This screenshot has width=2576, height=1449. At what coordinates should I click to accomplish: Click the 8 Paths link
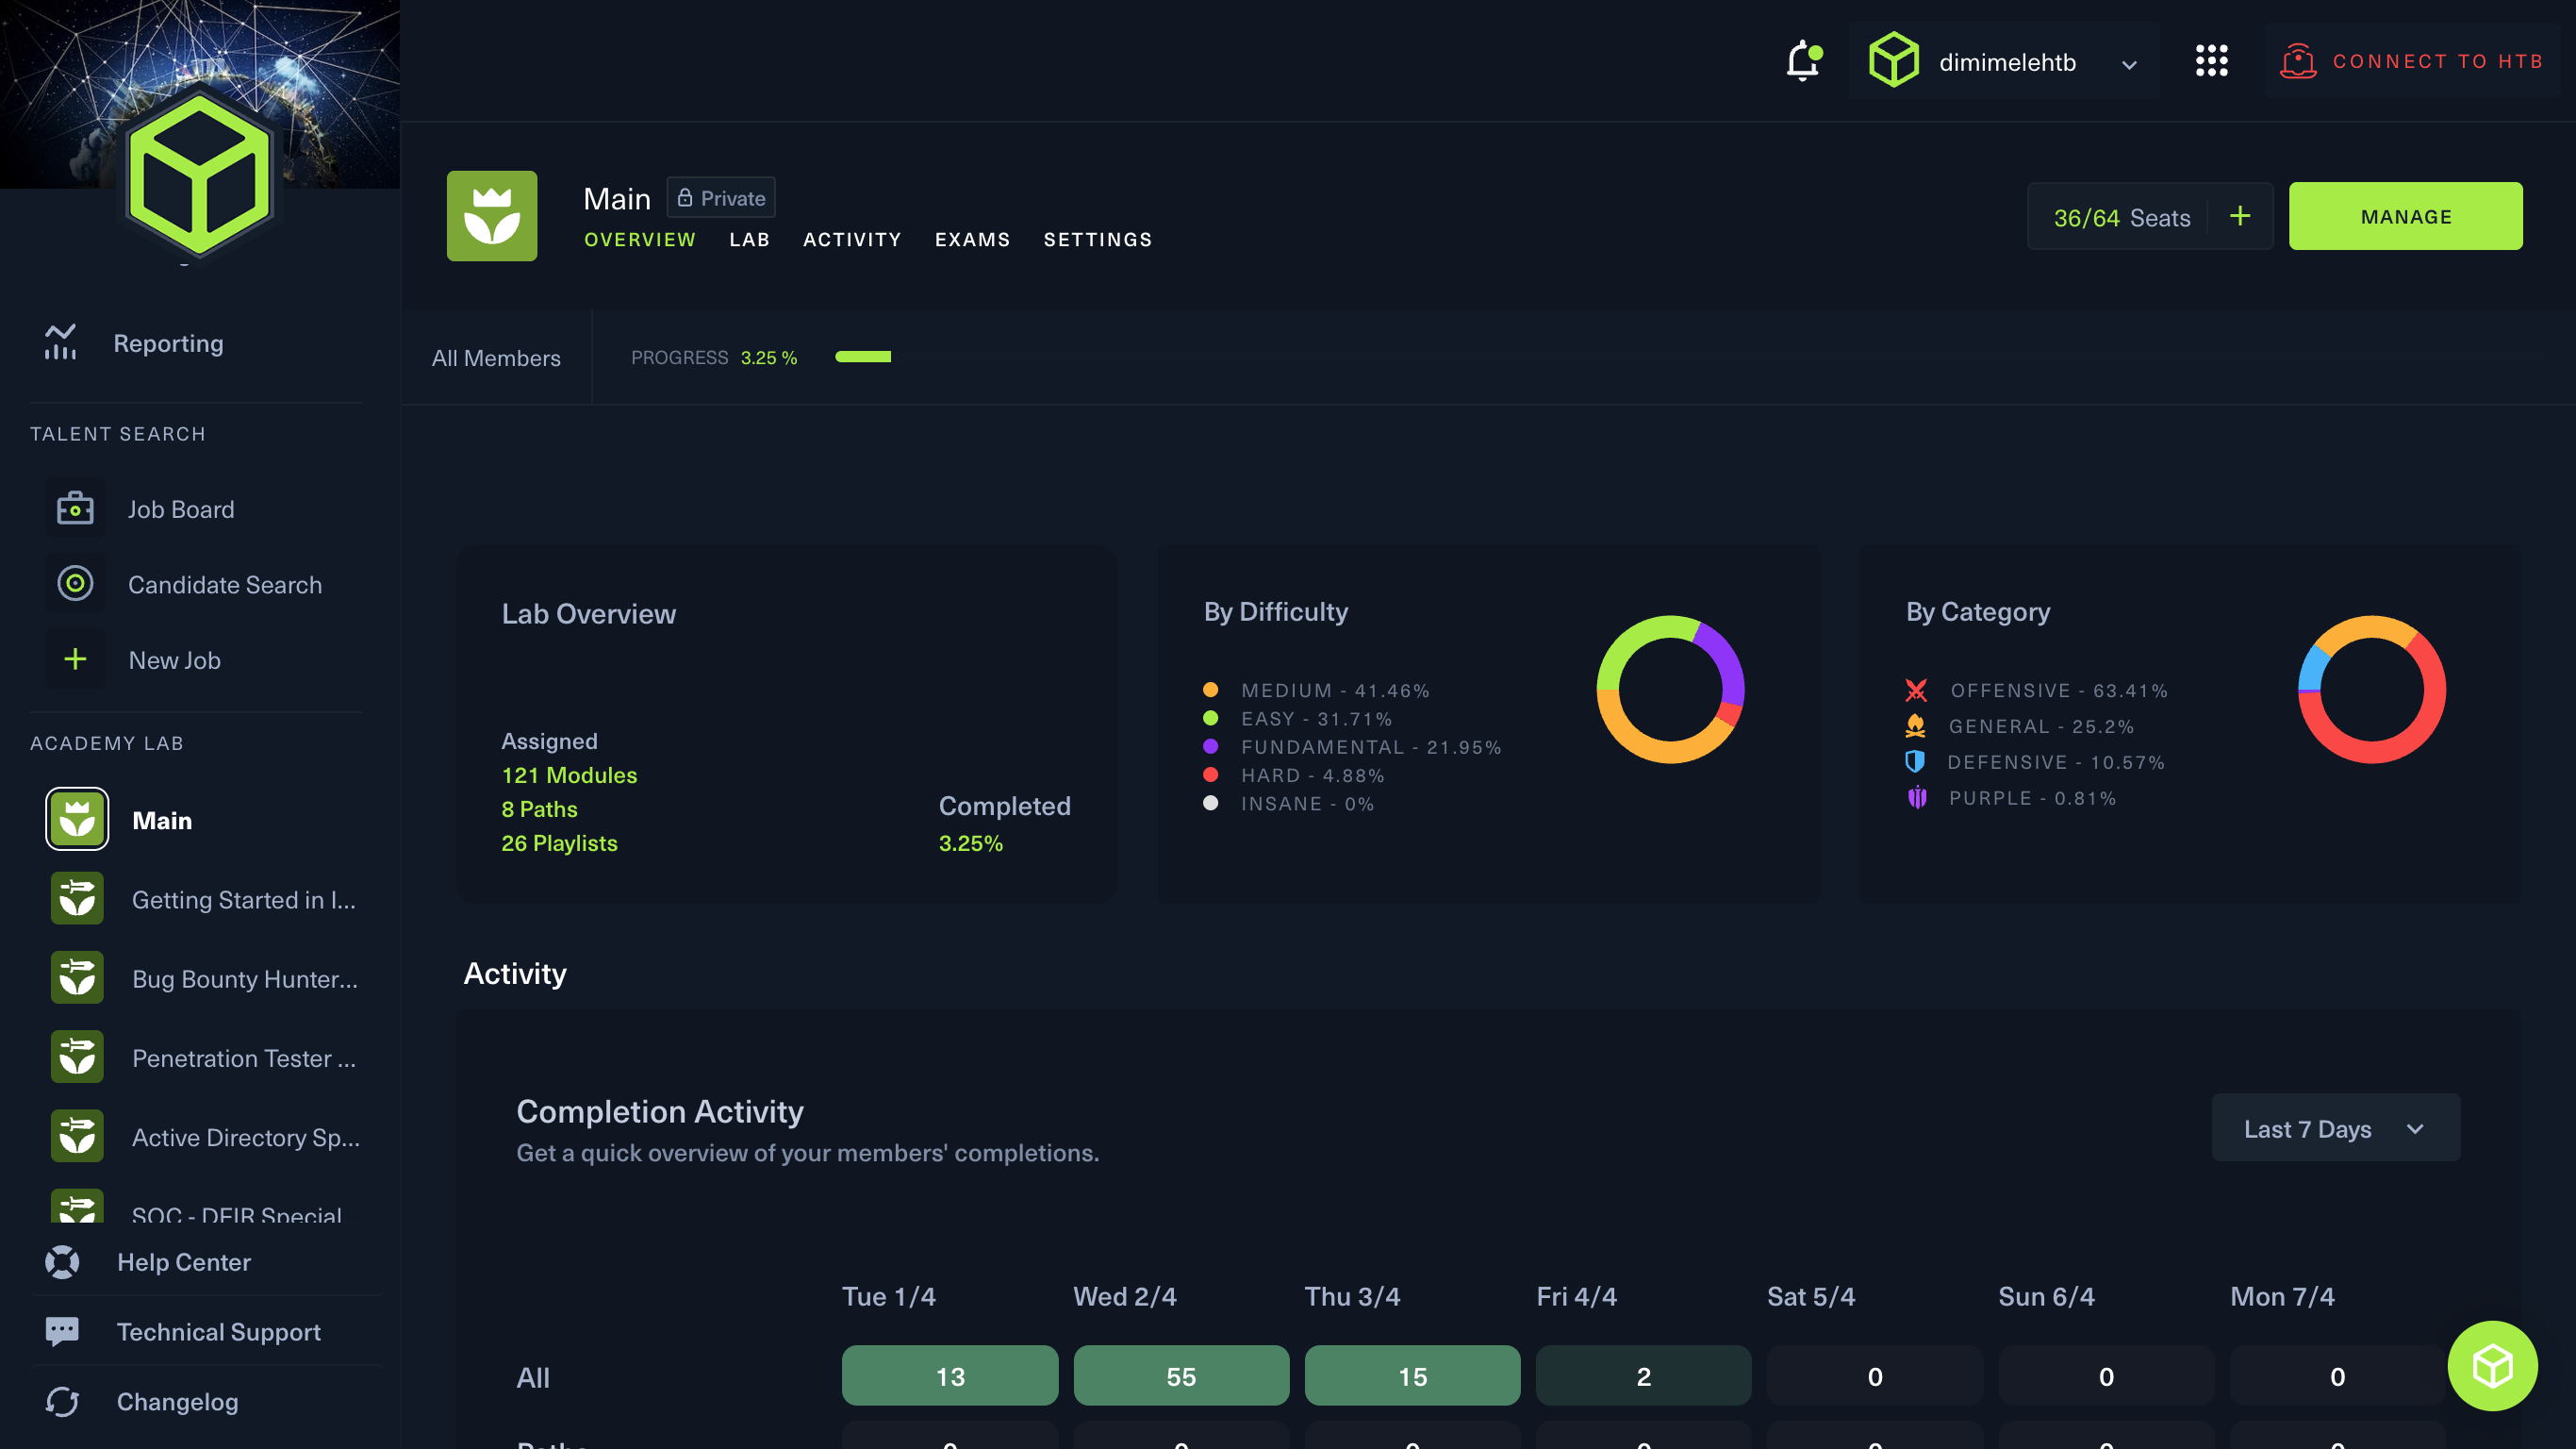click(x=539, y=808)
